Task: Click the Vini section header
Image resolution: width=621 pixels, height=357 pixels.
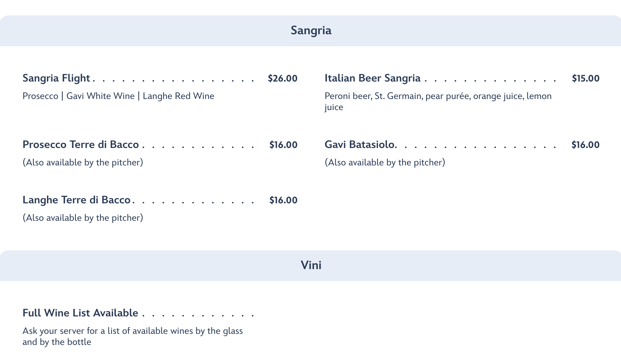Action: 311,265
